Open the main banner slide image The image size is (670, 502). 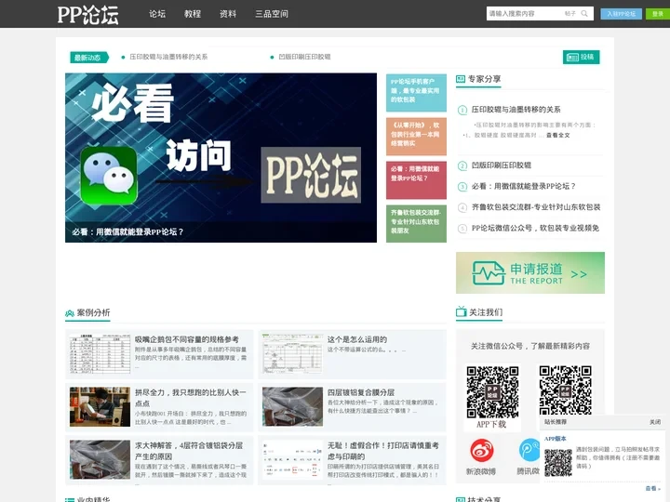tap(221, 157)
